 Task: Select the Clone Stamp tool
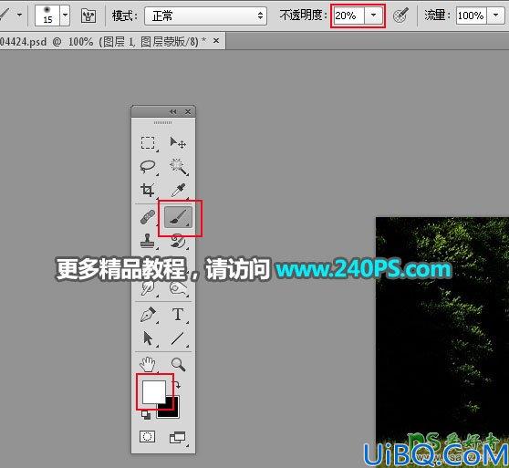tap(148, 241)
